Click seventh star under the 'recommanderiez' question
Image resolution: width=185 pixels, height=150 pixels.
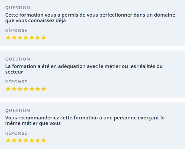pos(44,140)
